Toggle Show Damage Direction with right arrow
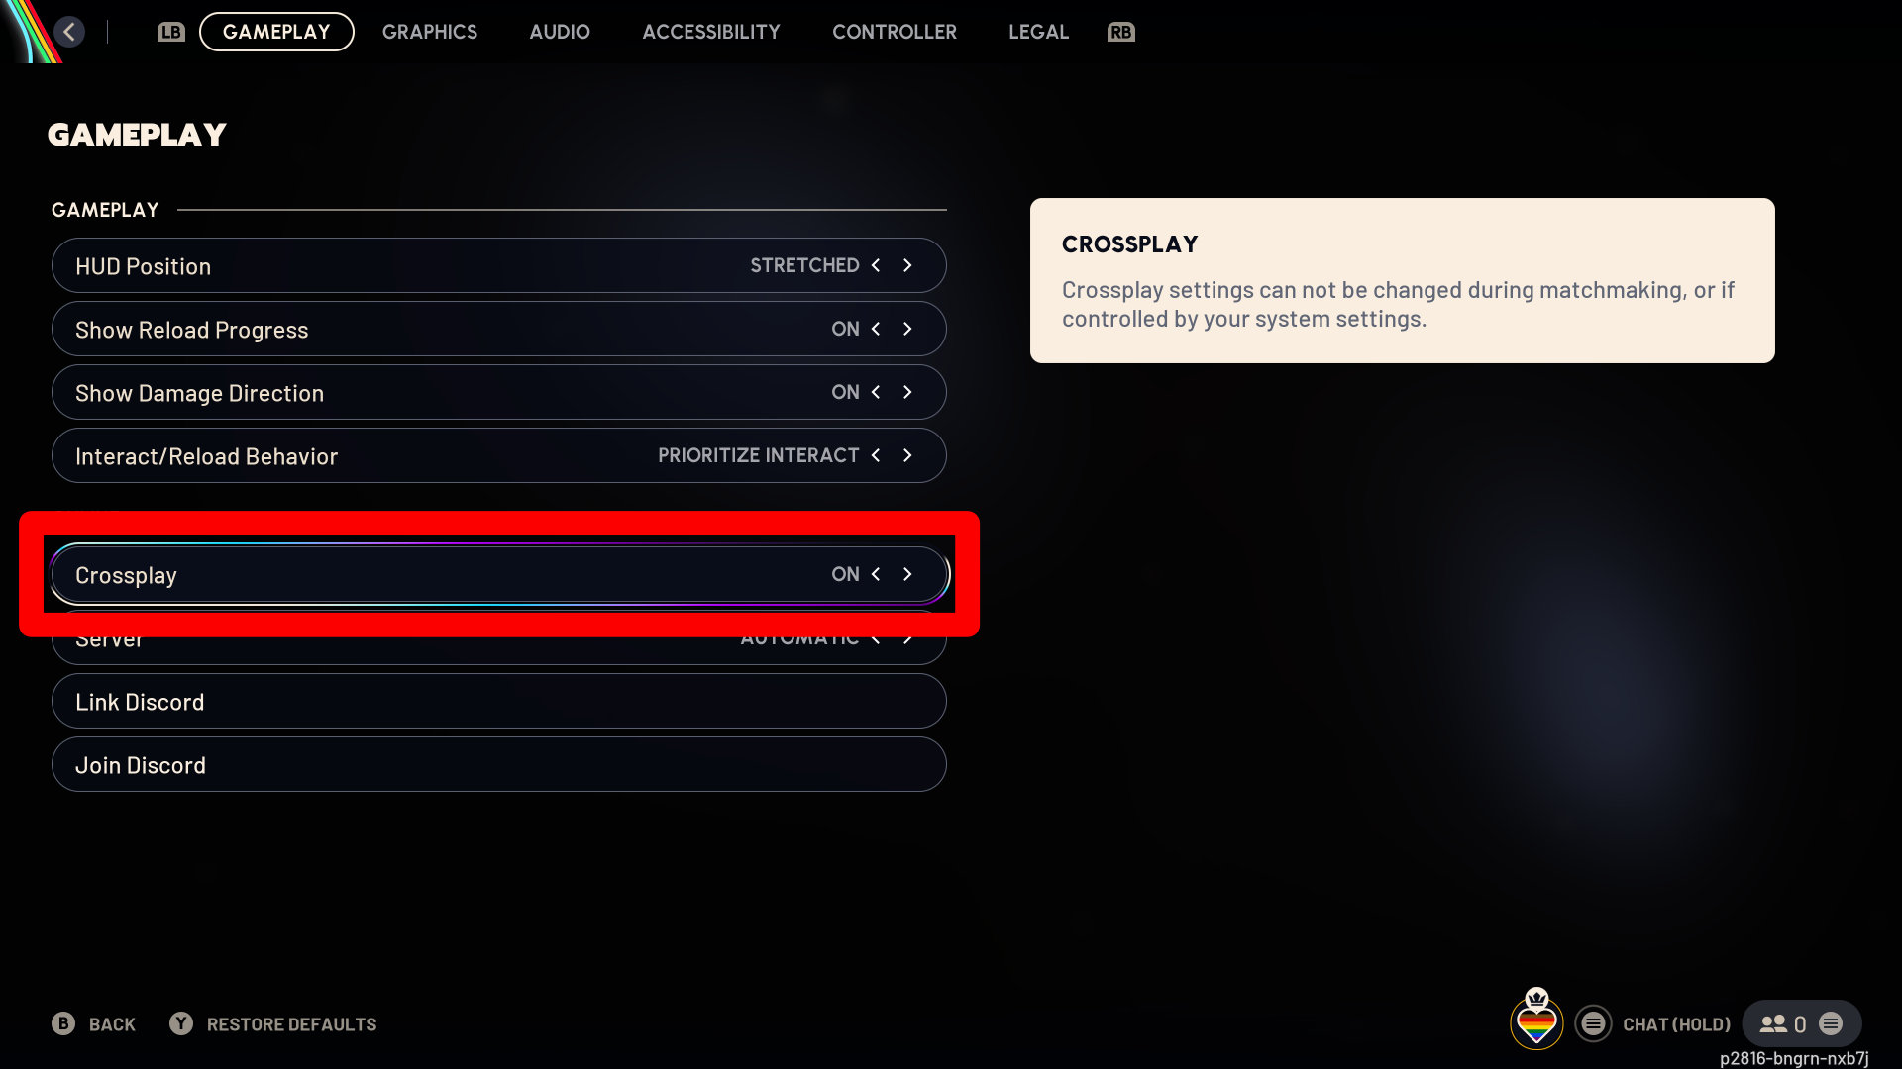This screenshot has width=1902, height=1069. (x=907, y=392)
